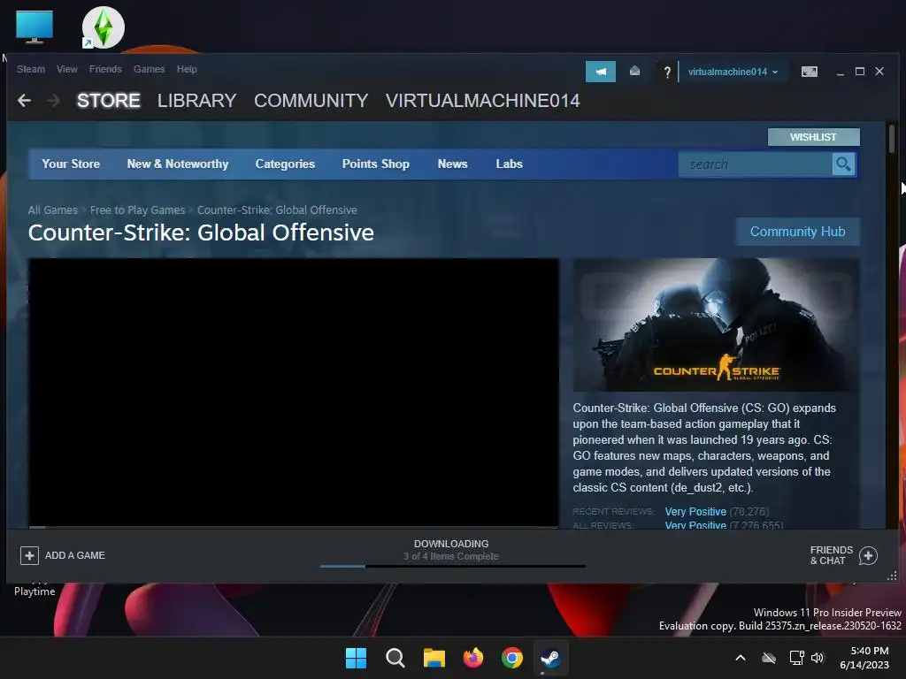
Task: Open the VIRTUALMACHINE014 profile tab
Action: click(x=482, y=101)
